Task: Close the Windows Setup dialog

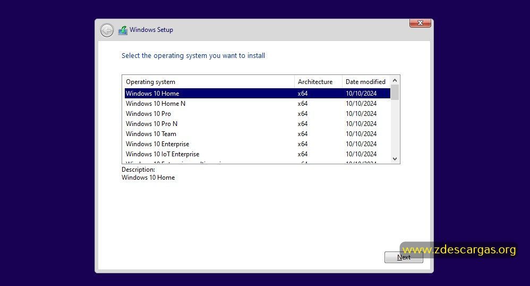Action: click(420, 23)
